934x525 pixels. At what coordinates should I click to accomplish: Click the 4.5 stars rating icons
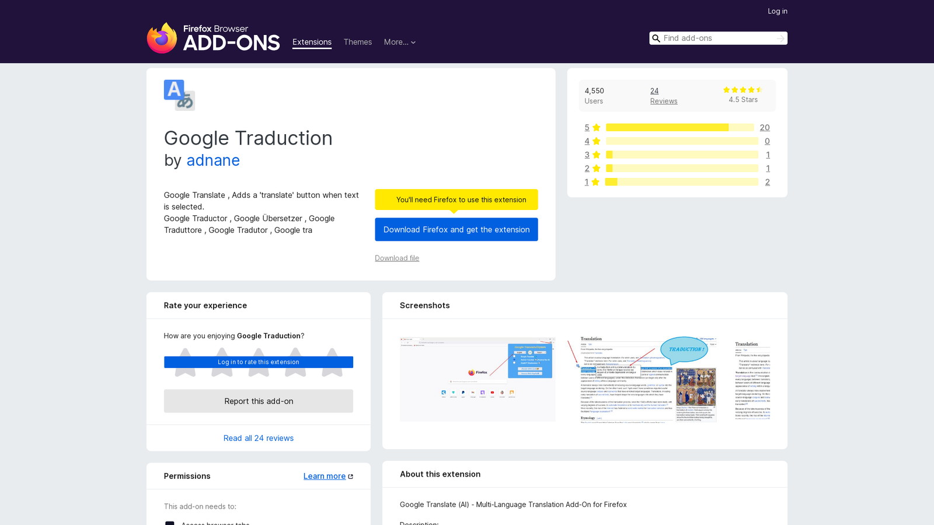point(743,90)
